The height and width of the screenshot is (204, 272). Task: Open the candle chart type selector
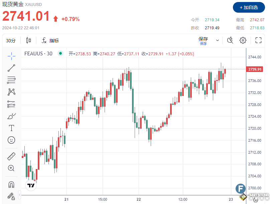pyautogui.click(x=28, y=40)
